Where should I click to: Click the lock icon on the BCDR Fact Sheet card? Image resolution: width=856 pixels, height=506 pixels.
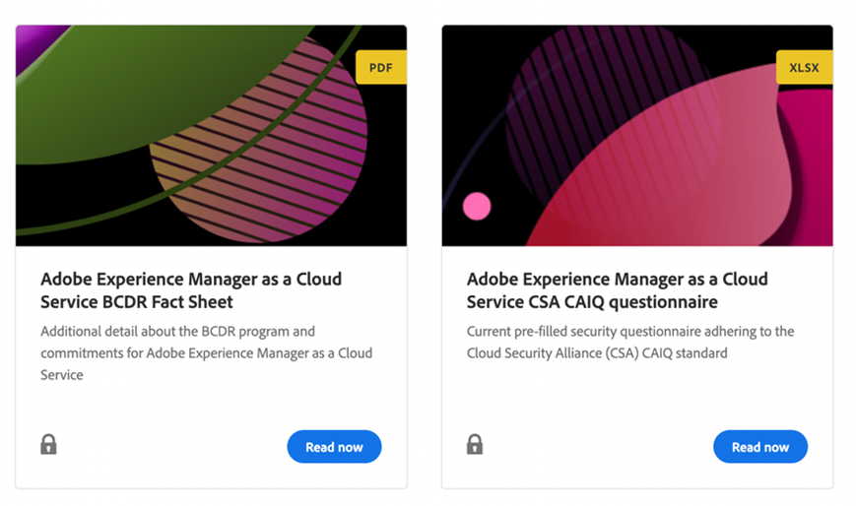48,444
